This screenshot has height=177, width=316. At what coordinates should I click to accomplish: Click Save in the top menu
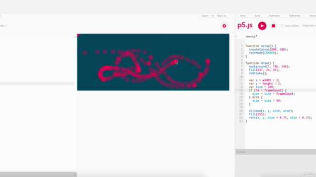click(x=257, y=16)
